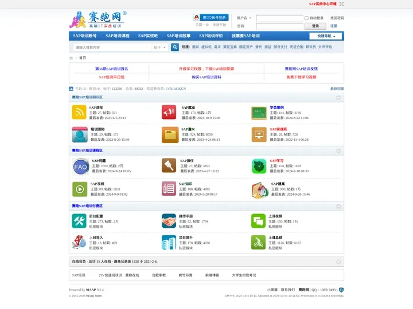Open the SAP培训故事 nav item
Screen dimensions: 413x309
pos(178,35)
